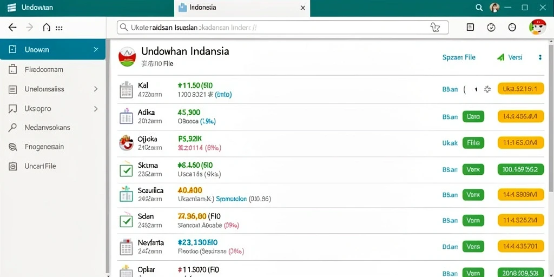The image size is (554, 277).
Task: Click the refresh circle icon in toolbar
Action: pyautogui.click(x=491, y=27)
